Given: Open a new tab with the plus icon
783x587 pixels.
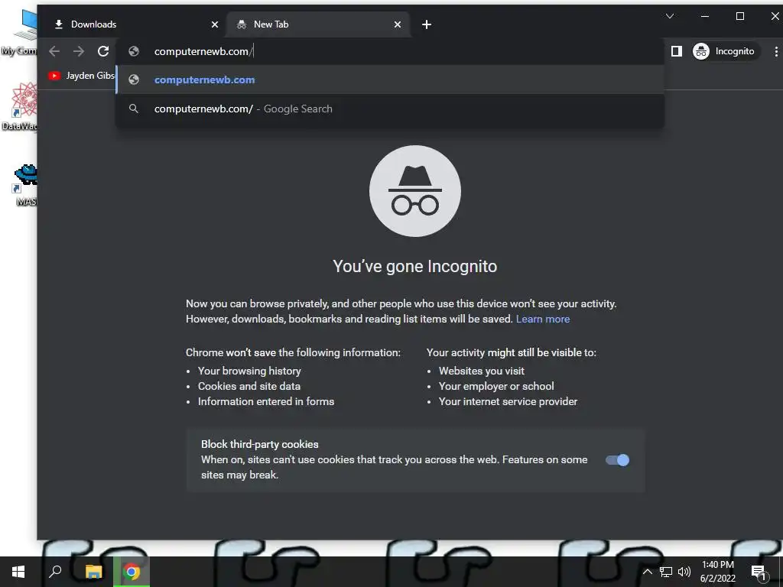Looking at the screenshot, I should pyautogui.click(x=427, y=24).
